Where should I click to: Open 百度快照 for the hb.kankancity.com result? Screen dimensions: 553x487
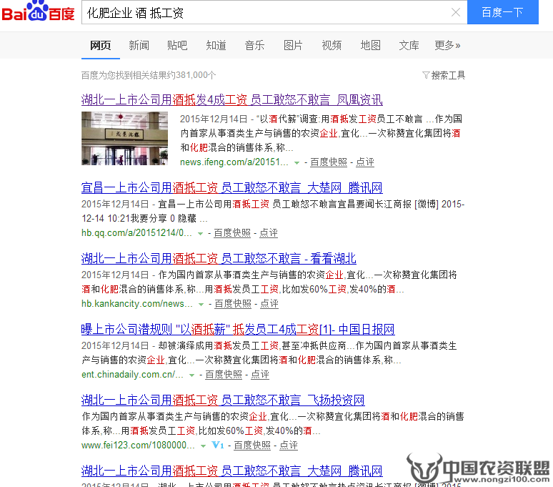(x=233, y=303)
